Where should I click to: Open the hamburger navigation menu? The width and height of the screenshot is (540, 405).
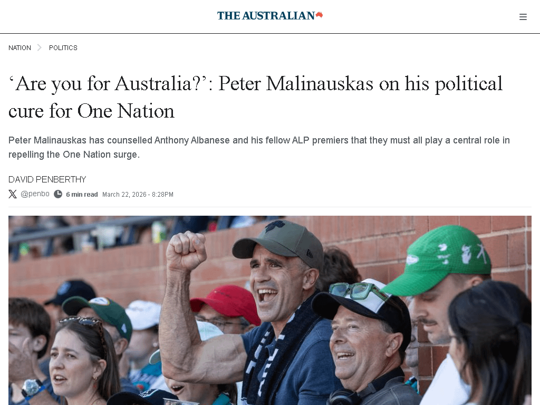coord(523,17)
